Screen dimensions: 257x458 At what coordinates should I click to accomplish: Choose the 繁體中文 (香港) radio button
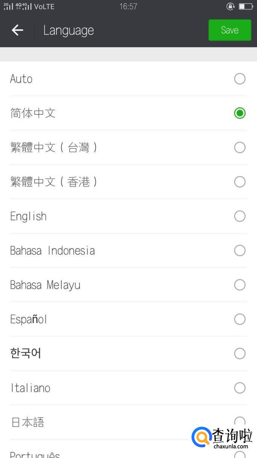coord(240,182)
